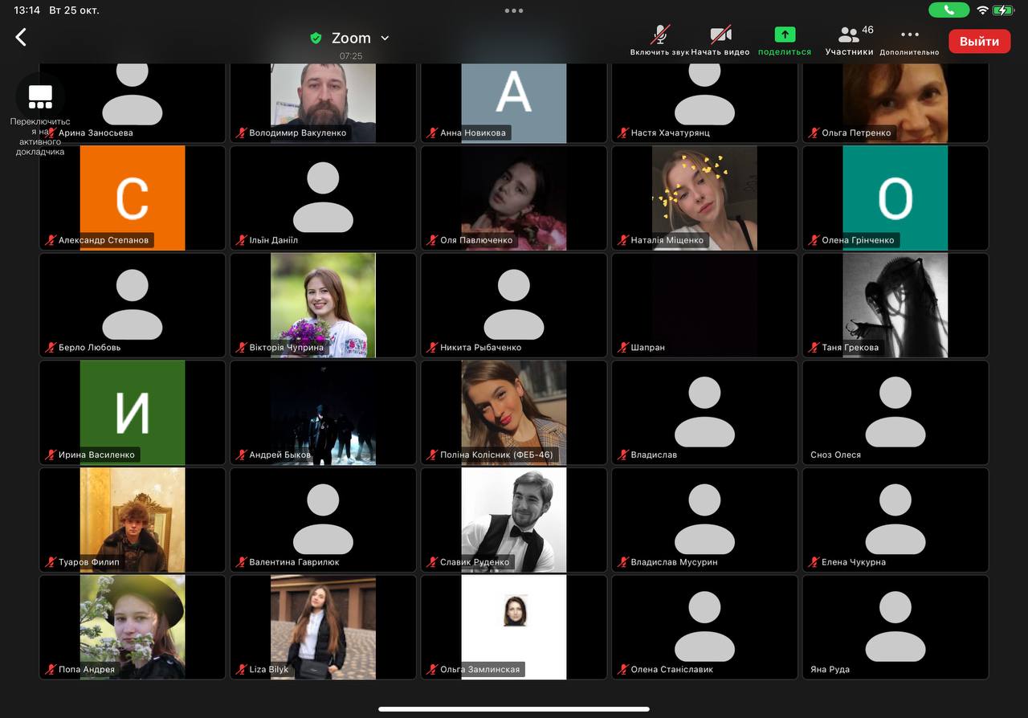Select the orange Александр Степанов avatar tile

point(133,197)
